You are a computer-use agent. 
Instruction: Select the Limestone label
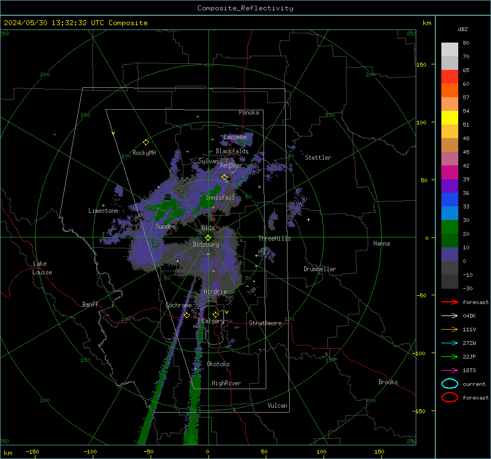click(103, 211)
